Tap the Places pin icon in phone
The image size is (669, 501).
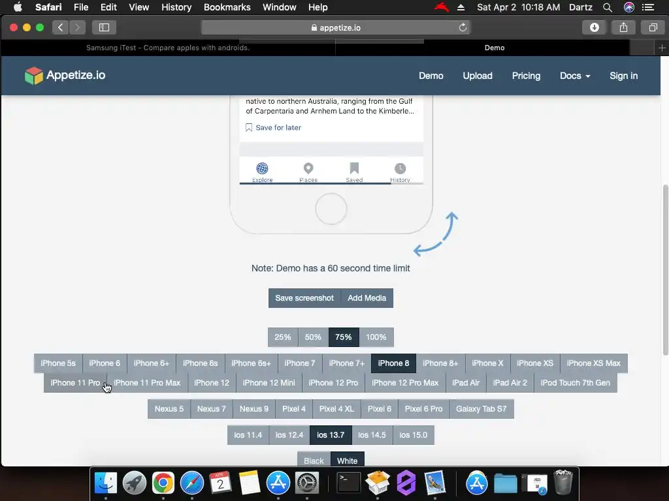[308, 168]
